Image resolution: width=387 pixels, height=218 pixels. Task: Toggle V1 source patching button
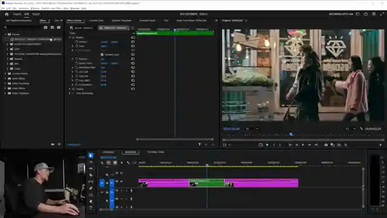tap(102, 183)
